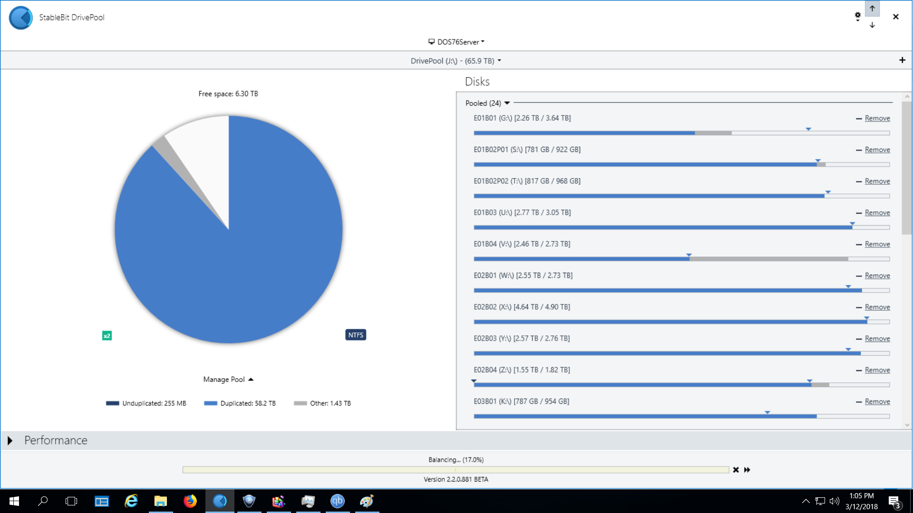Click the Unduplicated: 255 MB legend swatch
Viewport: 913px width, 513px height.
tap(112, 403)
